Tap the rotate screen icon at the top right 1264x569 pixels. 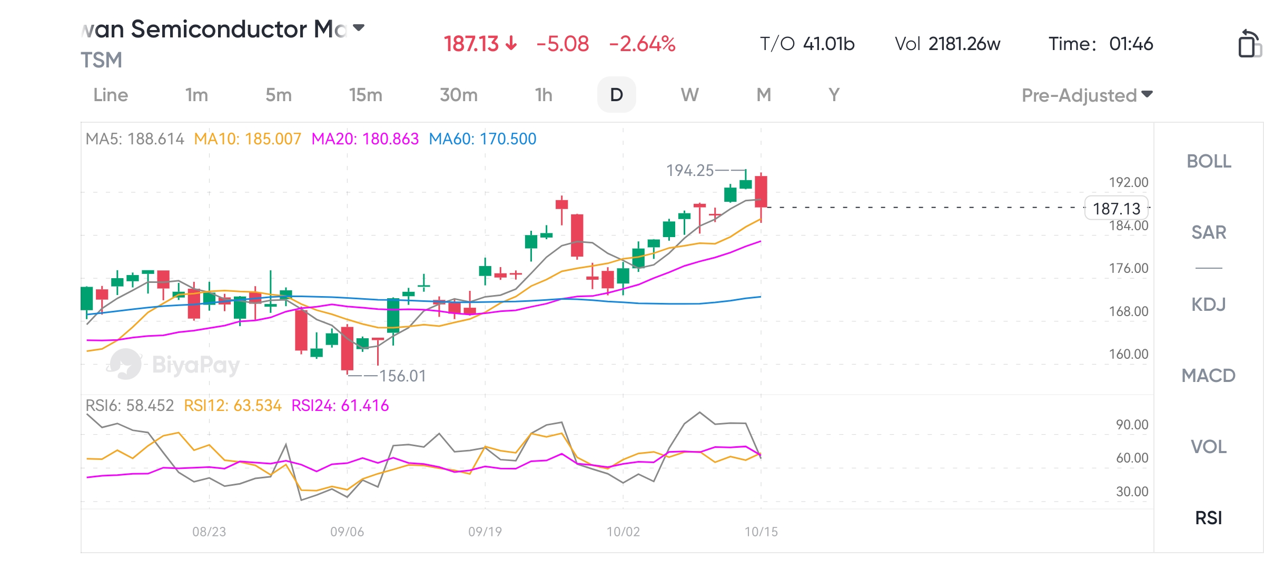[1250, 44]
